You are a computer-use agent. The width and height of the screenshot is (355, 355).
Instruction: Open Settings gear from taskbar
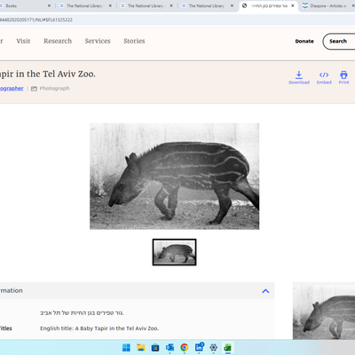point(213,348)
